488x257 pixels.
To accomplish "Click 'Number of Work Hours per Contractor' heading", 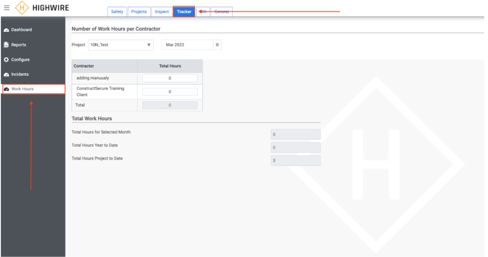I will 116,29.
